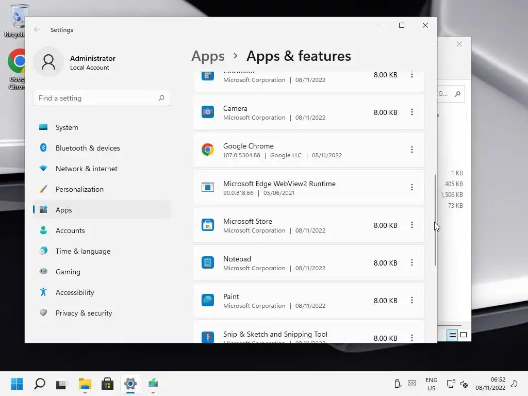Open the clock and date flyout
Image resolution: width=528 pixels, height=396 pixels.
tap(490, 384)
